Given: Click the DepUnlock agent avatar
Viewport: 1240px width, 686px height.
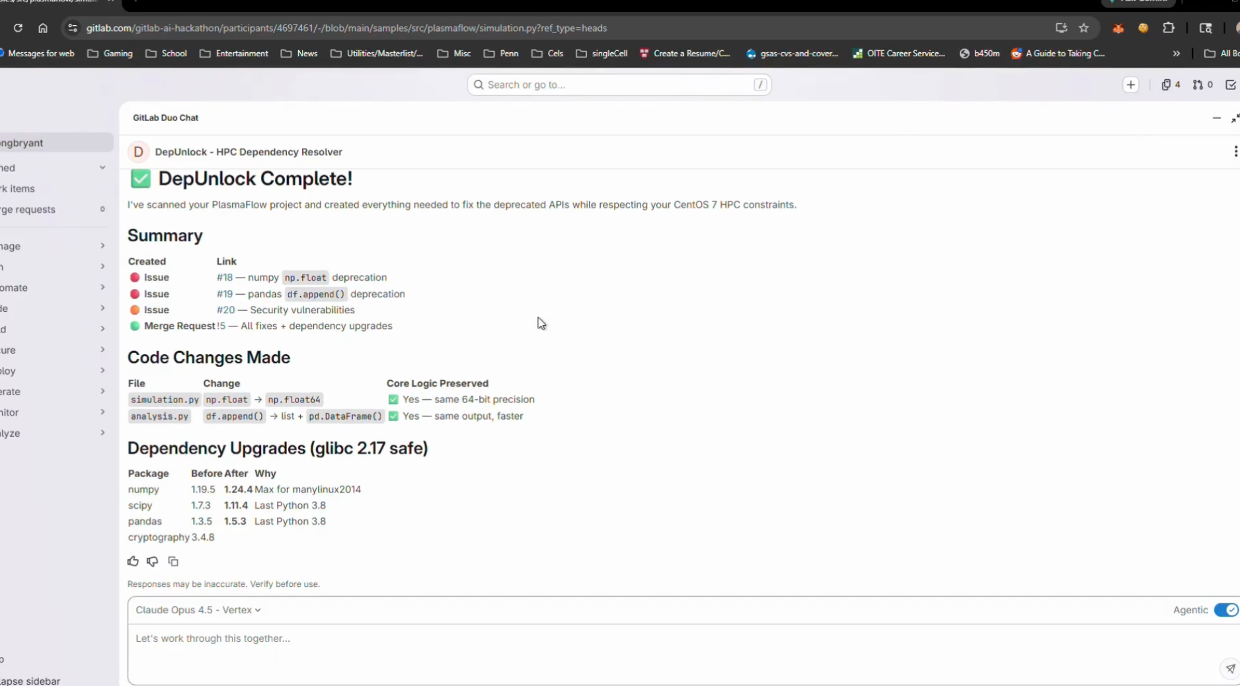Looking at the screenshot, I should click(138, 151).
